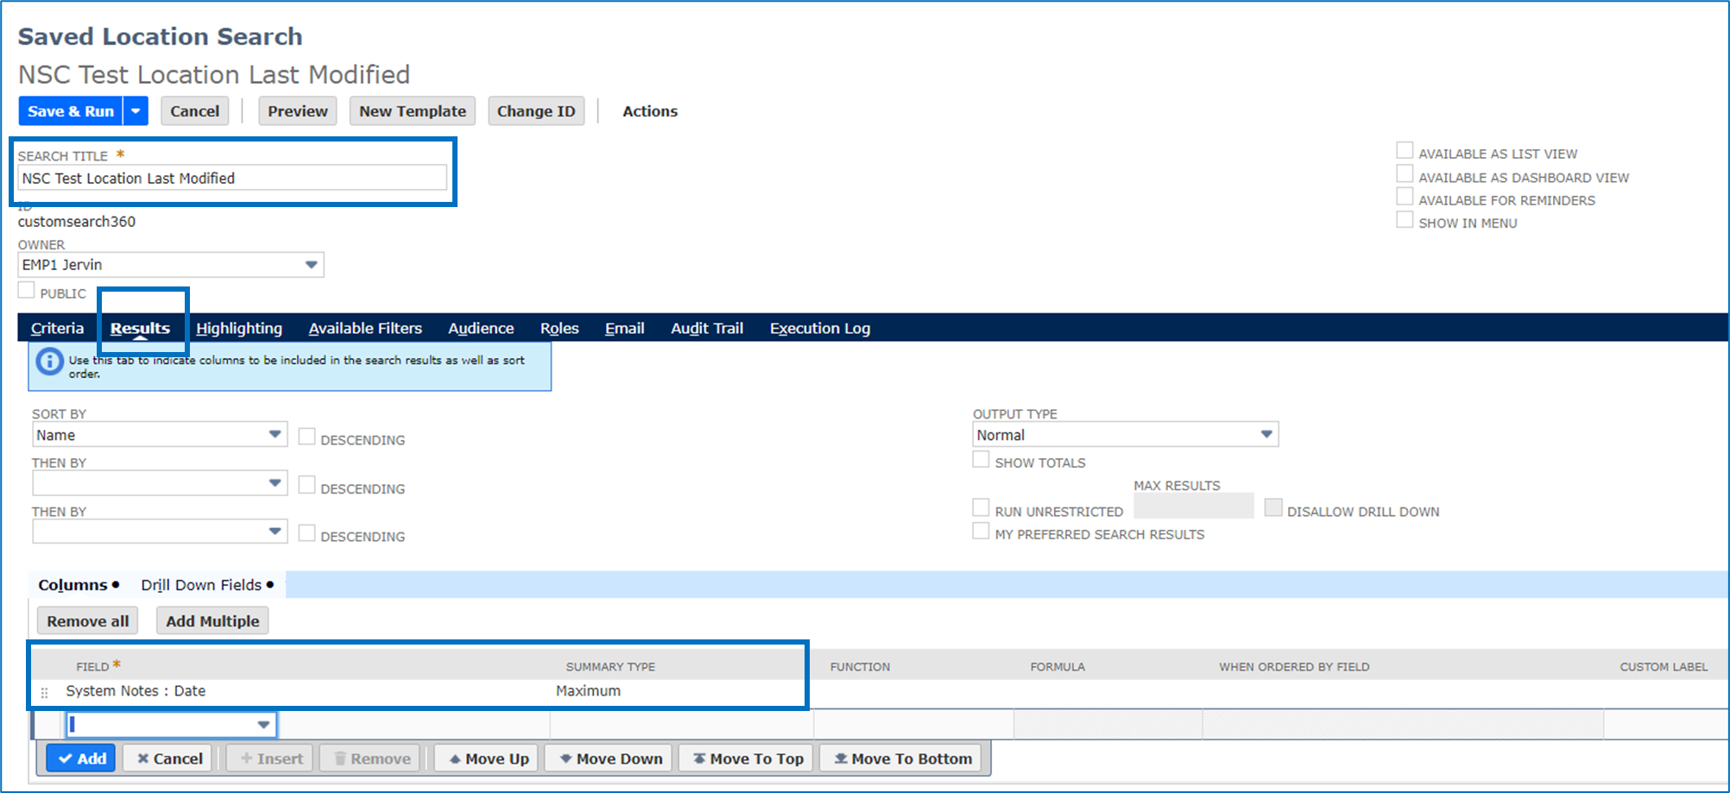Enable Available as Dashboard View checkbox
This screenshot has width=1730, height=793.
click(x=1405, y=174)
